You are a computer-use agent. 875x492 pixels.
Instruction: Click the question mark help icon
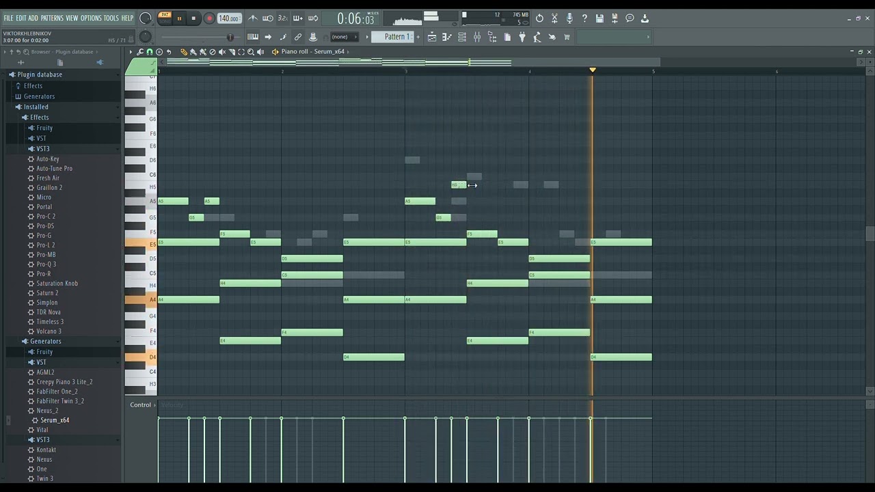coord(584,18)
